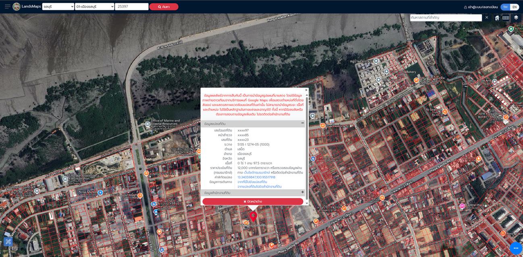Close the parcel info popup with the × icon
Image resolution: width=523 pixels, height=257 pixels.
pos(306,90)
